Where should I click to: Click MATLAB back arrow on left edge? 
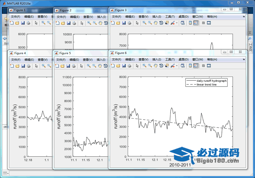pyautogui.click(x=5, y=38)
